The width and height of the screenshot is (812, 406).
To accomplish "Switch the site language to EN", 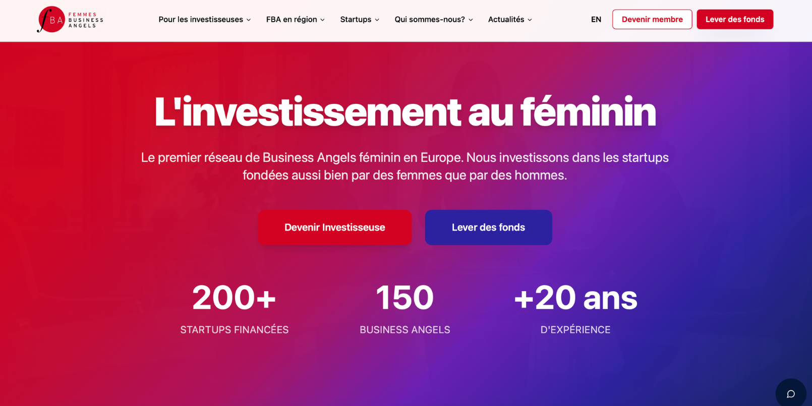I will pos(596,19).
